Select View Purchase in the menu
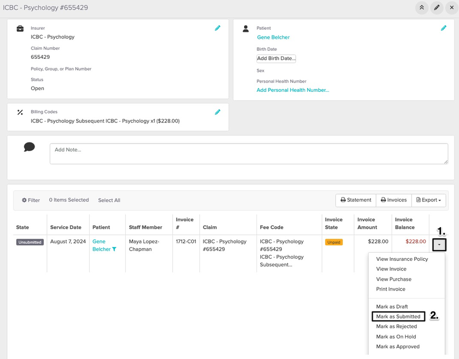Image resolution: width=459 pixels, height=359 pixels. [394, 279]
